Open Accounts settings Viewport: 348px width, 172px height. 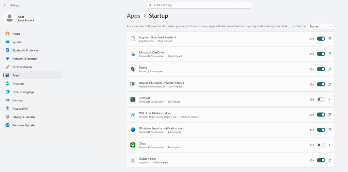pyautogui.click(x=32, y=83)
